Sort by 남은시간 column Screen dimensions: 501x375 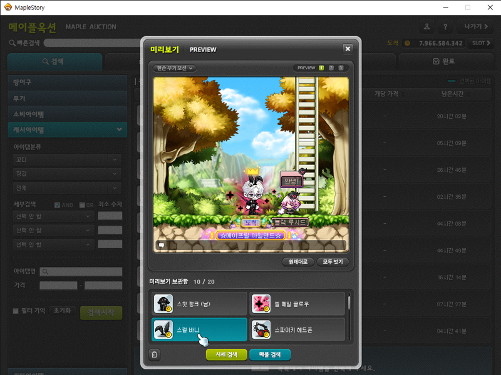point(455,94)
